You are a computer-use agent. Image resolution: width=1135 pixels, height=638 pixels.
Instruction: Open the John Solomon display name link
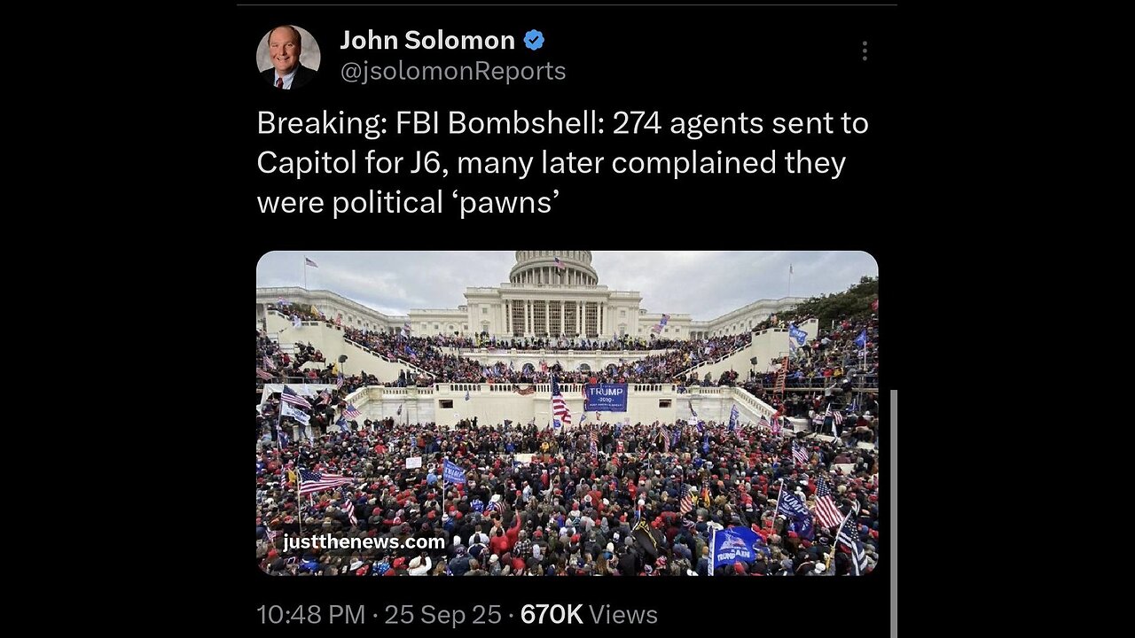427,40
